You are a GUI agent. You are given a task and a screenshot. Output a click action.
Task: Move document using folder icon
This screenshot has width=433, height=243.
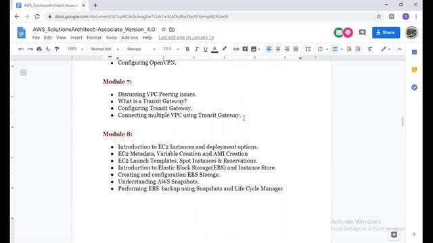(172, 30)
